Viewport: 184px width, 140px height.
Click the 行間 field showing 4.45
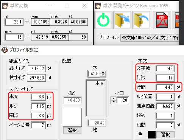tap(165, 87)
